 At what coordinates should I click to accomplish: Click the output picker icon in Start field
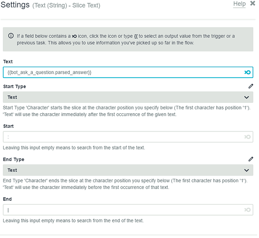[x=247, y=137]
